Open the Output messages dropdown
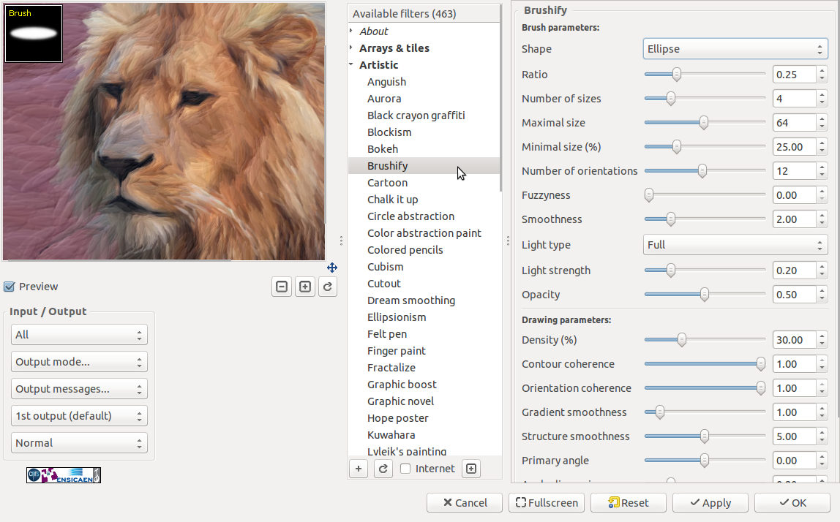The image size is (840, 522). tap(79, 389)
